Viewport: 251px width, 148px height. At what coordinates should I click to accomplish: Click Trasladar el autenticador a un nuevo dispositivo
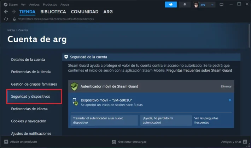tap(104, 121)
